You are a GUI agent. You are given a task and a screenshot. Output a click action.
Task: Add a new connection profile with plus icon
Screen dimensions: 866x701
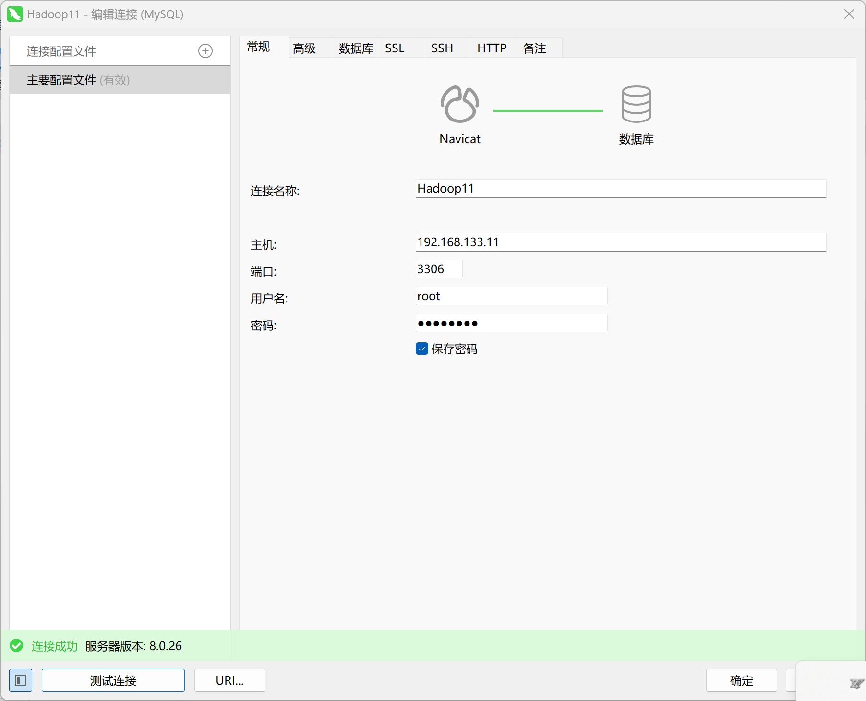(205, 51)
